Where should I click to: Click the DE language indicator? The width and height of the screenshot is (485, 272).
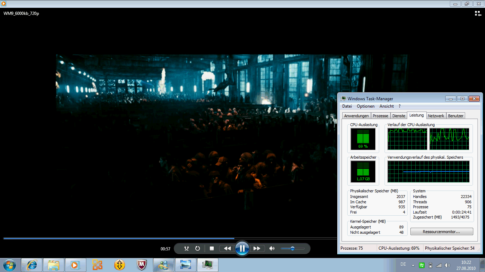click(403, 264)
